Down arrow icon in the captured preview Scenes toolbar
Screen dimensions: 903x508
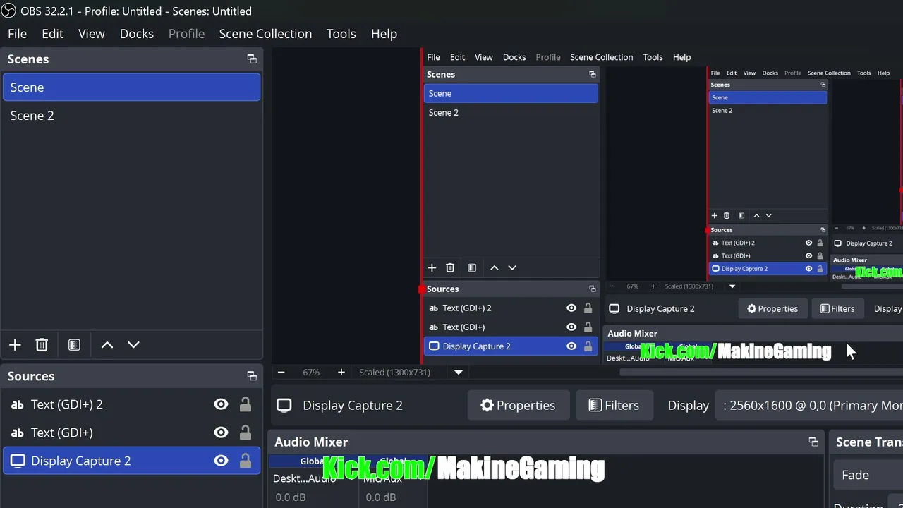(x=512, y=267)
